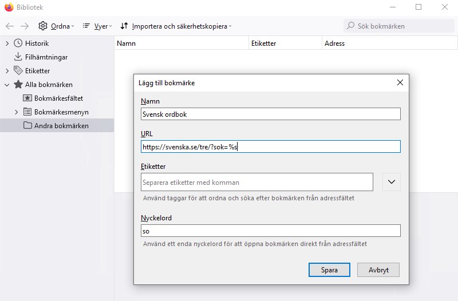Open the Vyer menu

click(x=97, y=26)
